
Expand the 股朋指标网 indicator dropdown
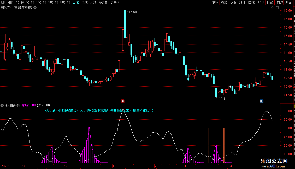pos(2,105)
